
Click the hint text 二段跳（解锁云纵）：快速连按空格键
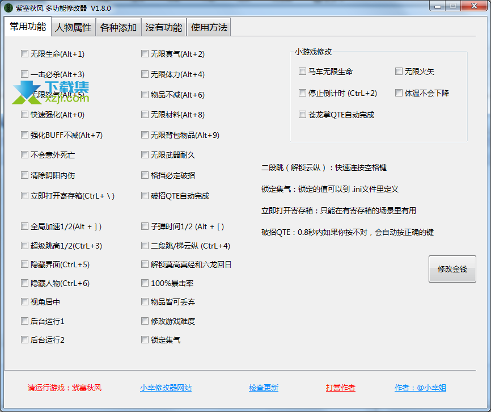click(x=324, y=167)
